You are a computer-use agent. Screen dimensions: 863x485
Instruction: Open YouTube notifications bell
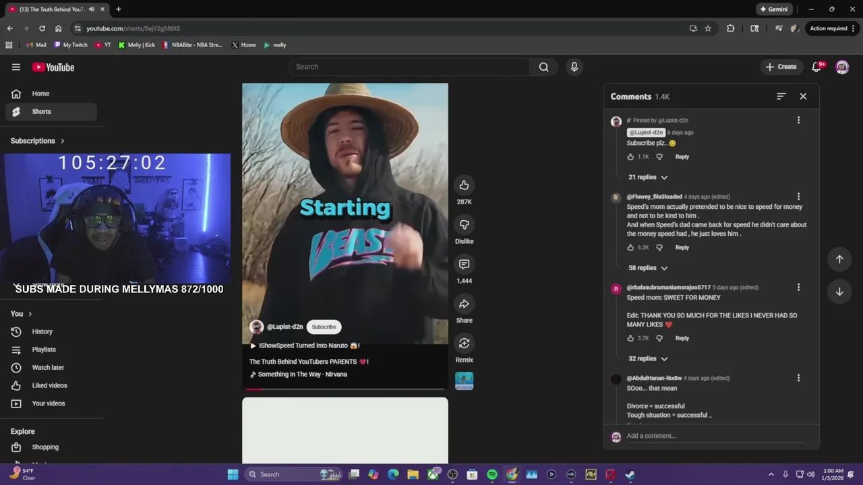pos(816,67)
